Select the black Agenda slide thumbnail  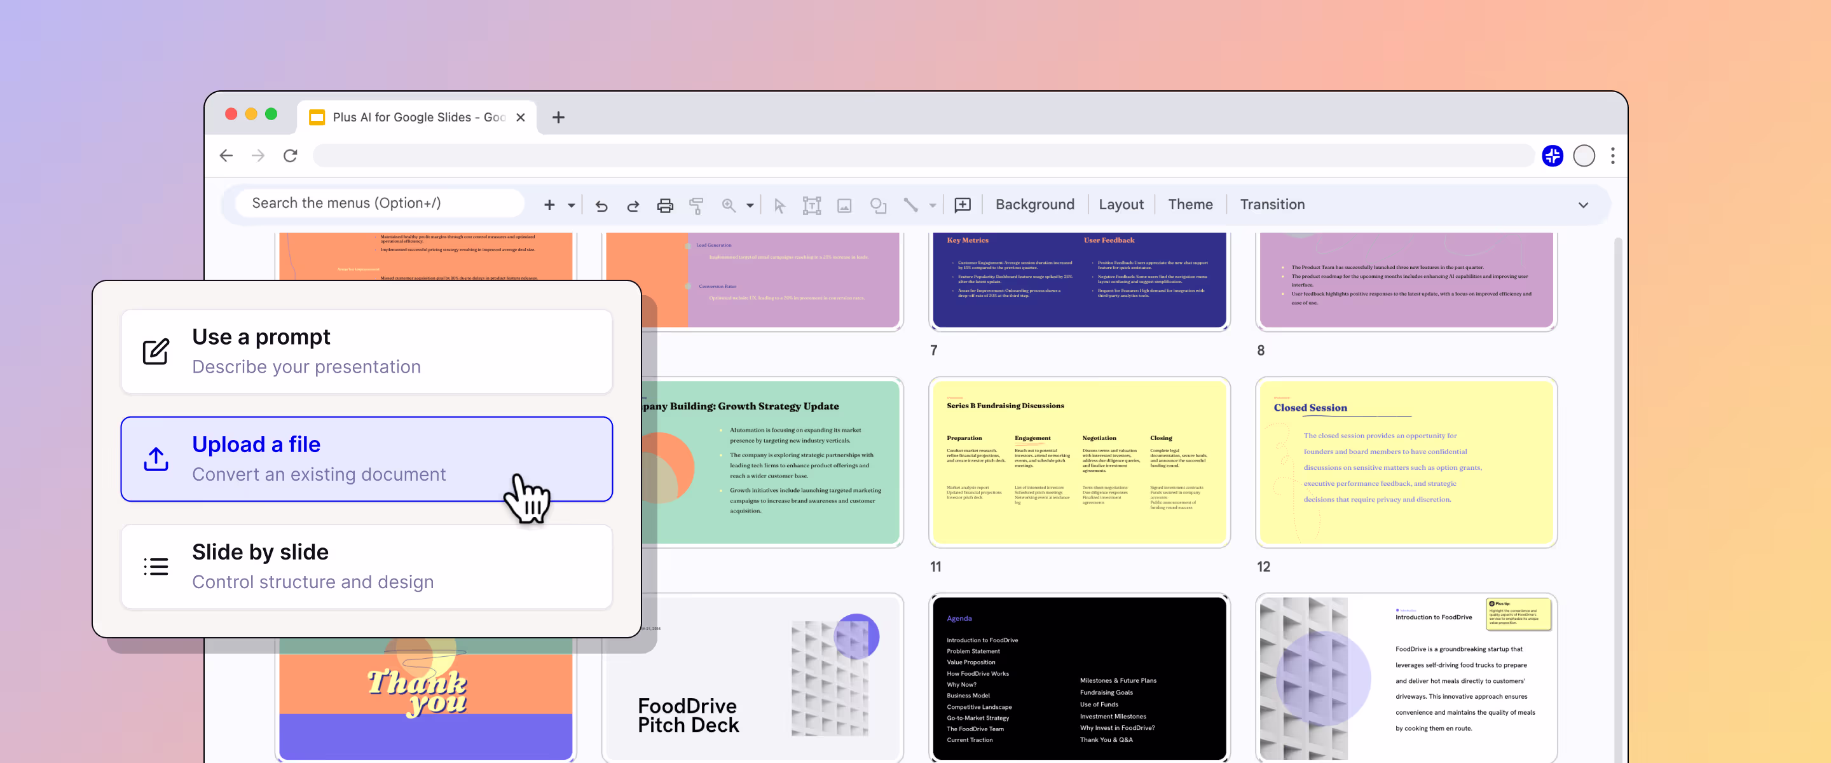point(1079,678)
